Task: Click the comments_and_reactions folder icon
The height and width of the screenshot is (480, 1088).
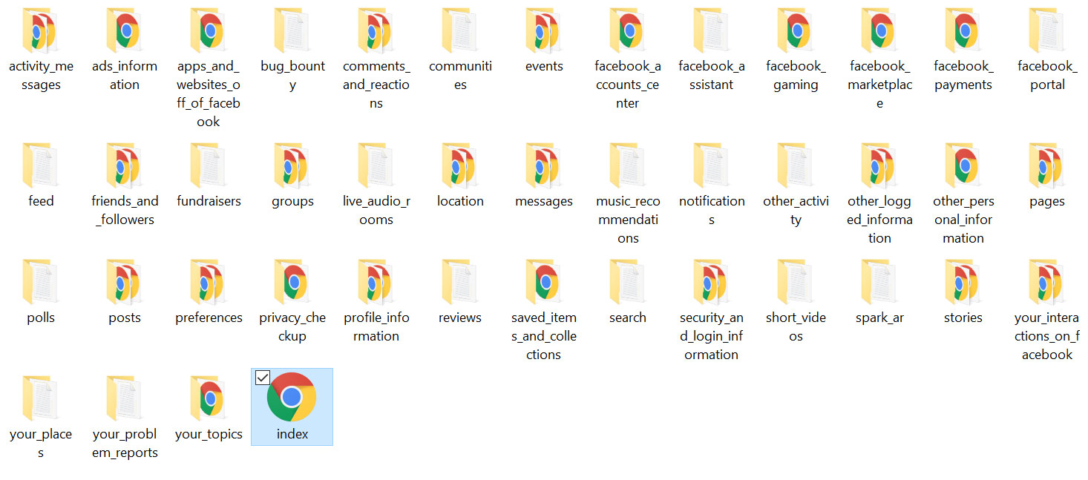Action: coord(376,30)
